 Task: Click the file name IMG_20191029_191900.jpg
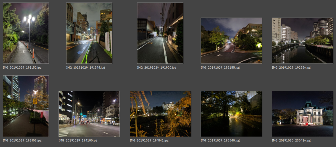click(x=157, y=68)
